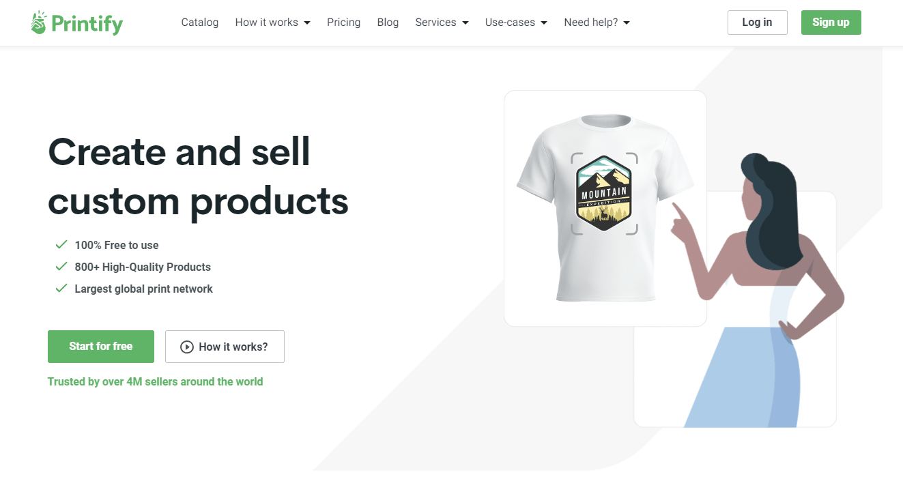903x496 pixels.
Task: Go to the Catalog page
Action: click(x=200, y=23)
